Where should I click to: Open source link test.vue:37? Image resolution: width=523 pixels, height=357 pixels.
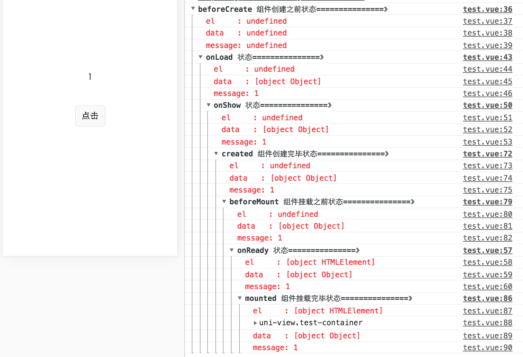click(x=488, y=21)
